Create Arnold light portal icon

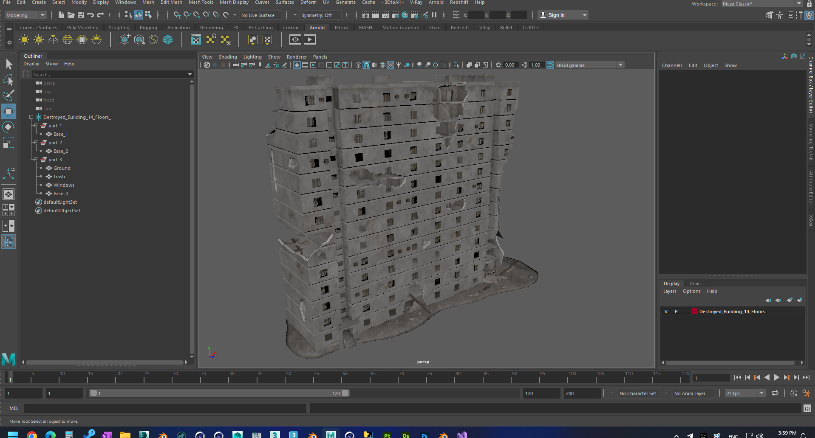82,40
